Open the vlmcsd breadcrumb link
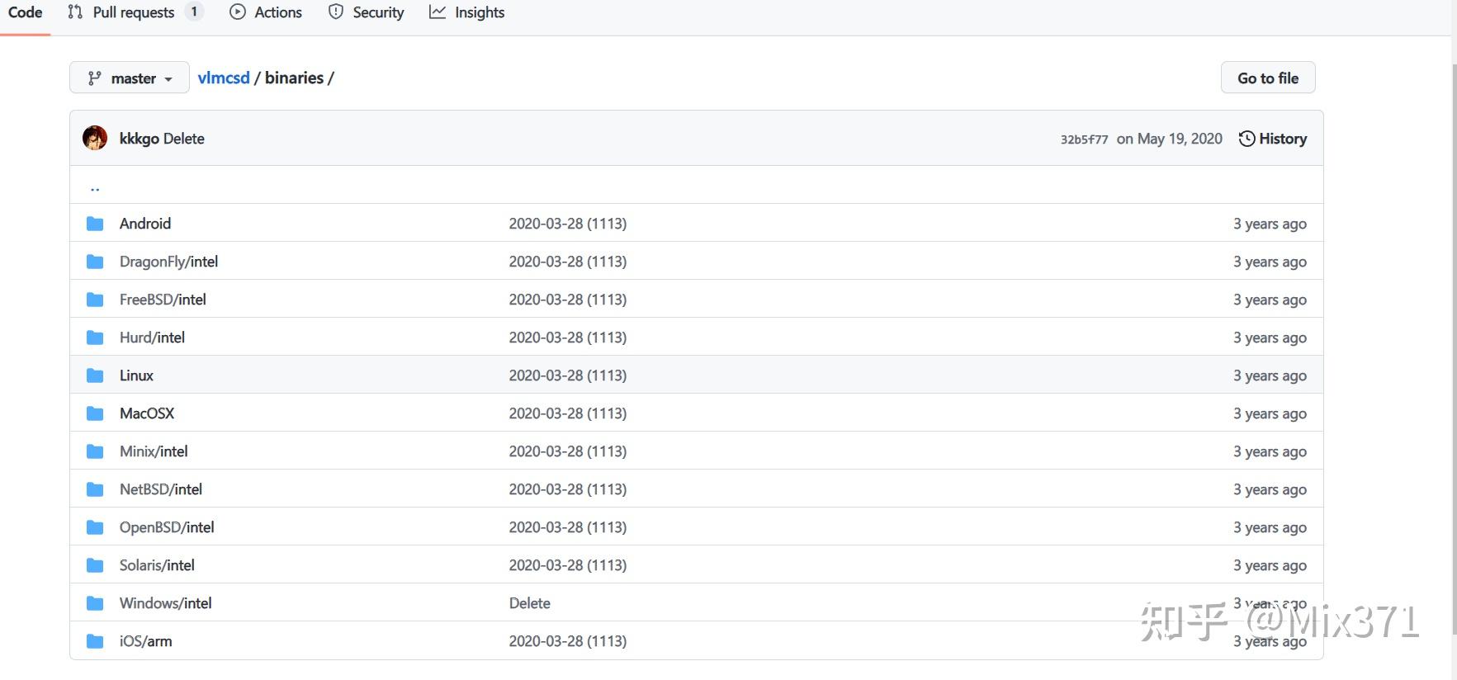This screenshot has height=680, width=1457. (224, 78)
